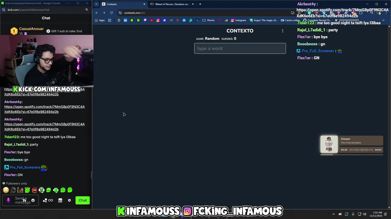The height and width of the screenshot is (219, 391).
Task: Click 'Gift 1 sub to take 2nd'
Action: [x=64, y=31]
